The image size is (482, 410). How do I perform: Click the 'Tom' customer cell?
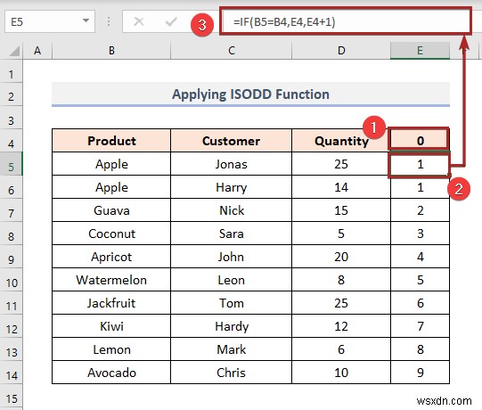pos(231,303)
